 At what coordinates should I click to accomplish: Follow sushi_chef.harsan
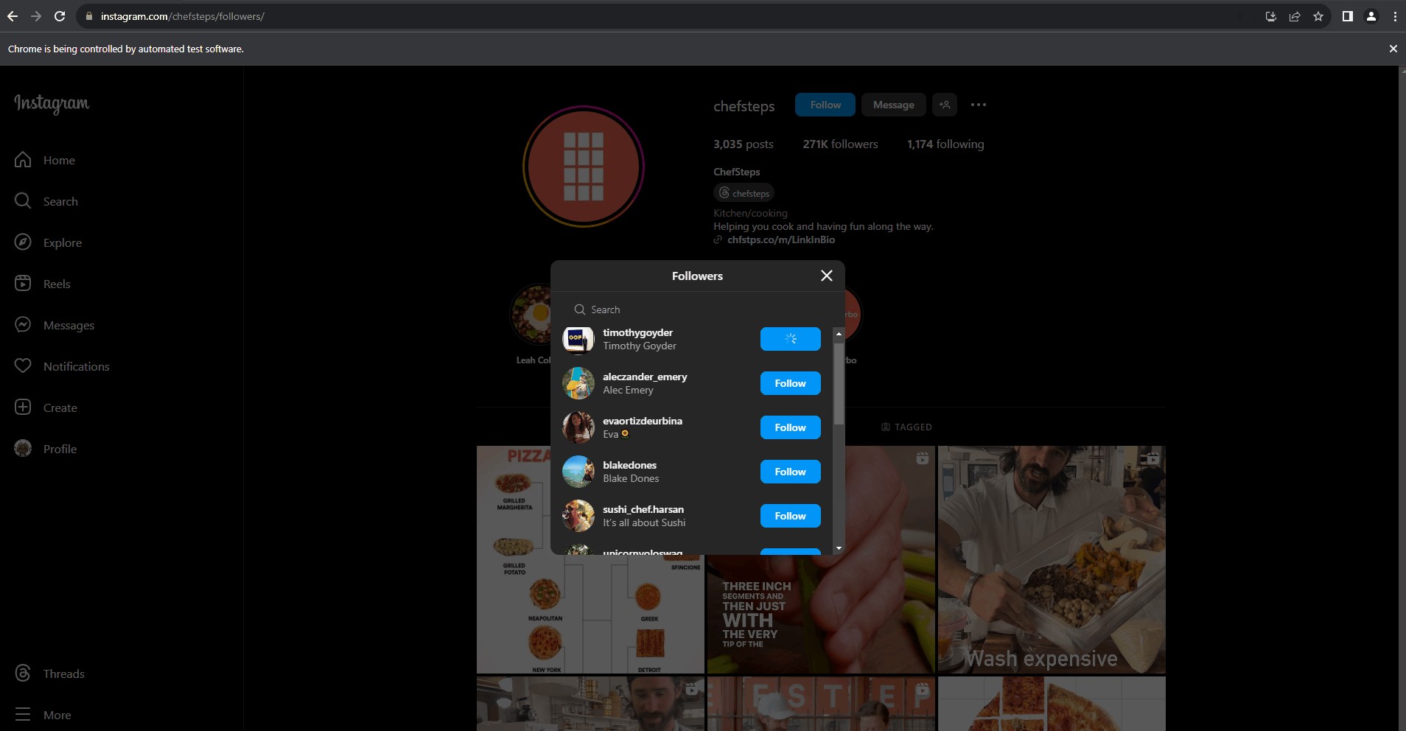790,516
